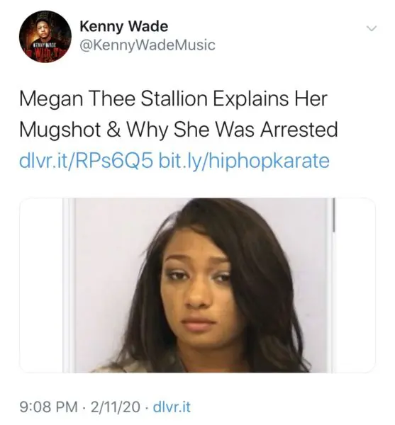Open the bit.ly/hiphopkarate link
Image resolution: width=395 pixels, height=425 pixels.
[x=244, y=160]
